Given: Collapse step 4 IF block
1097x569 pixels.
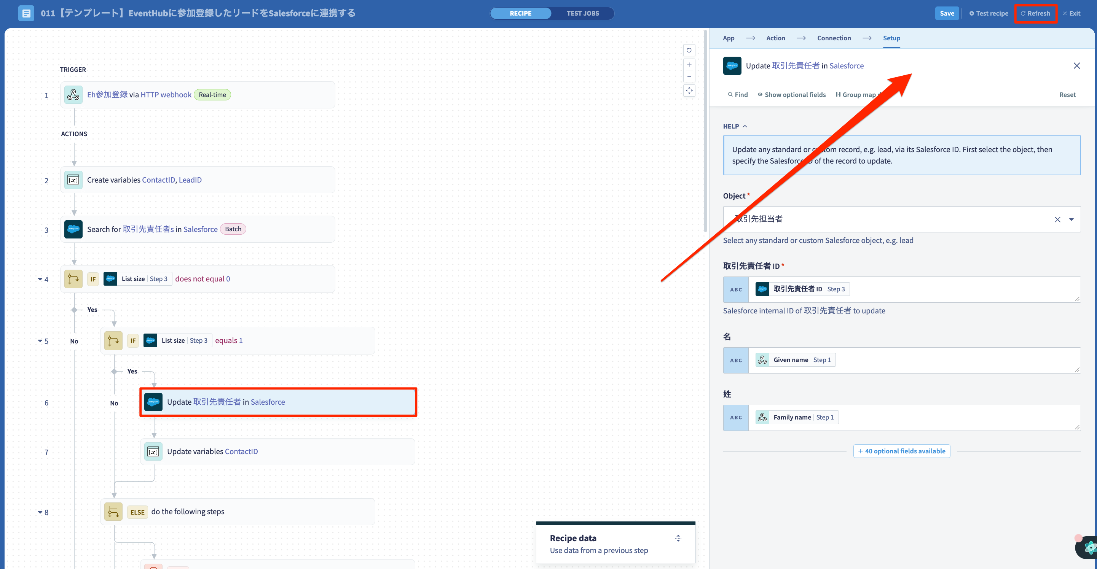Looking at the screenshot, I should pos(40,279).
